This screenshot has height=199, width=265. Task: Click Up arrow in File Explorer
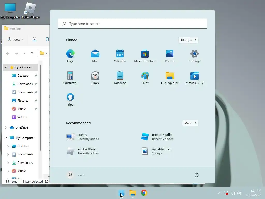(x=32, y=53)
